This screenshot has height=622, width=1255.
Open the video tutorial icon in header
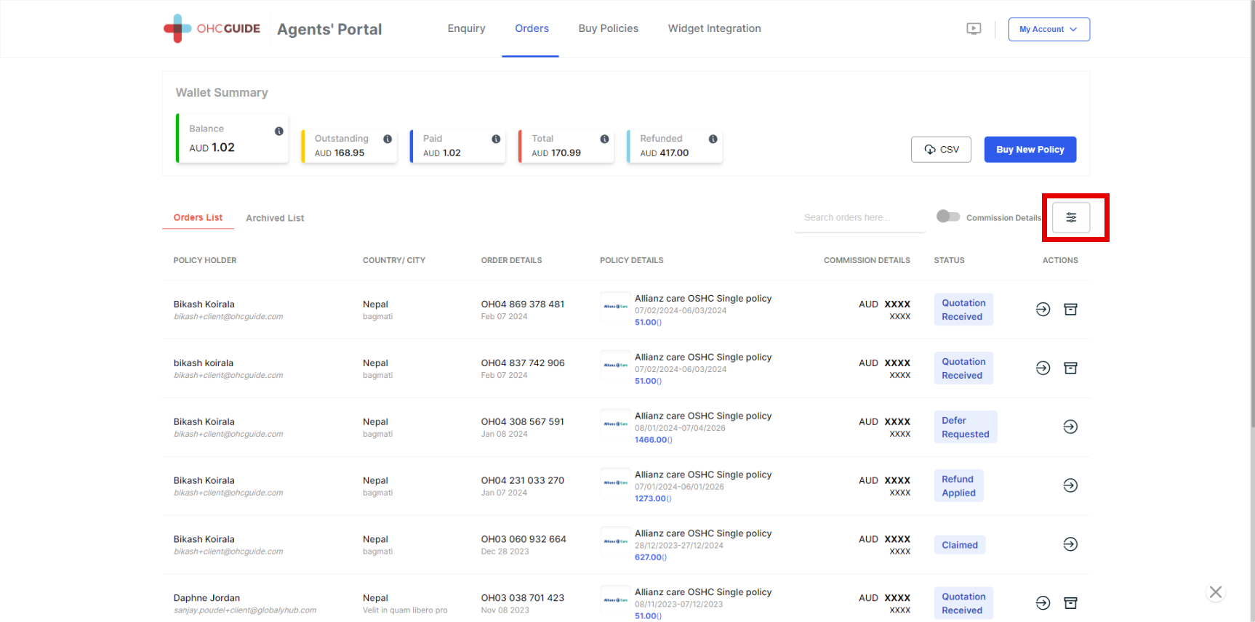coord(974,29)
